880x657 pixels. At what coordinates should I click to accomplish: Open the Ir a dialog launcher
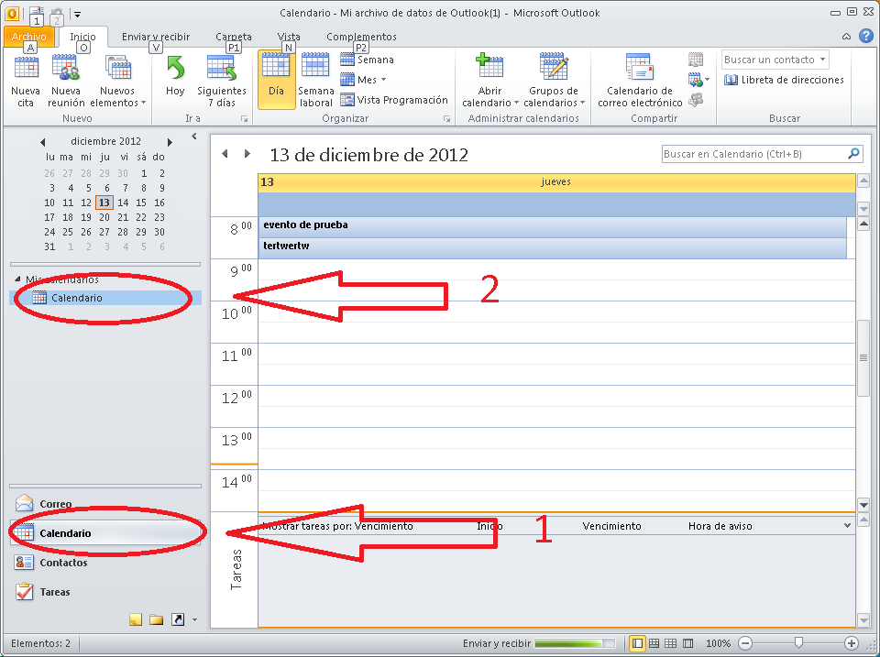point(244,119)
